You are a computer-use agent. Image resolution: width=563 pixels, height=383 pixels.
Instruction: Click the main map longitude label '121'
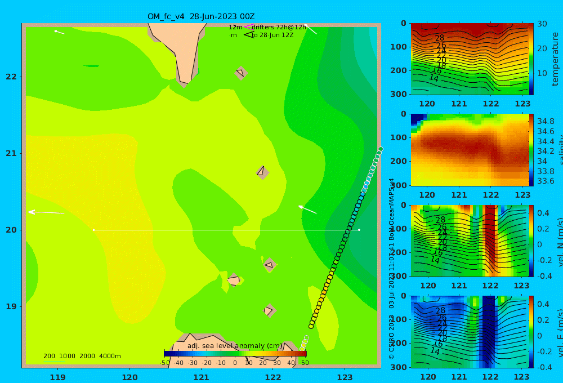coord(202,377)
